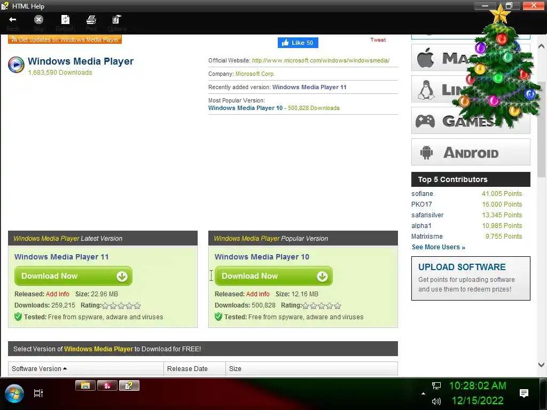Viewport: 547px width, 410px height.
Task: Click the volume speaker tray icon
Action: pyautogui.click(x=436, y=401)
